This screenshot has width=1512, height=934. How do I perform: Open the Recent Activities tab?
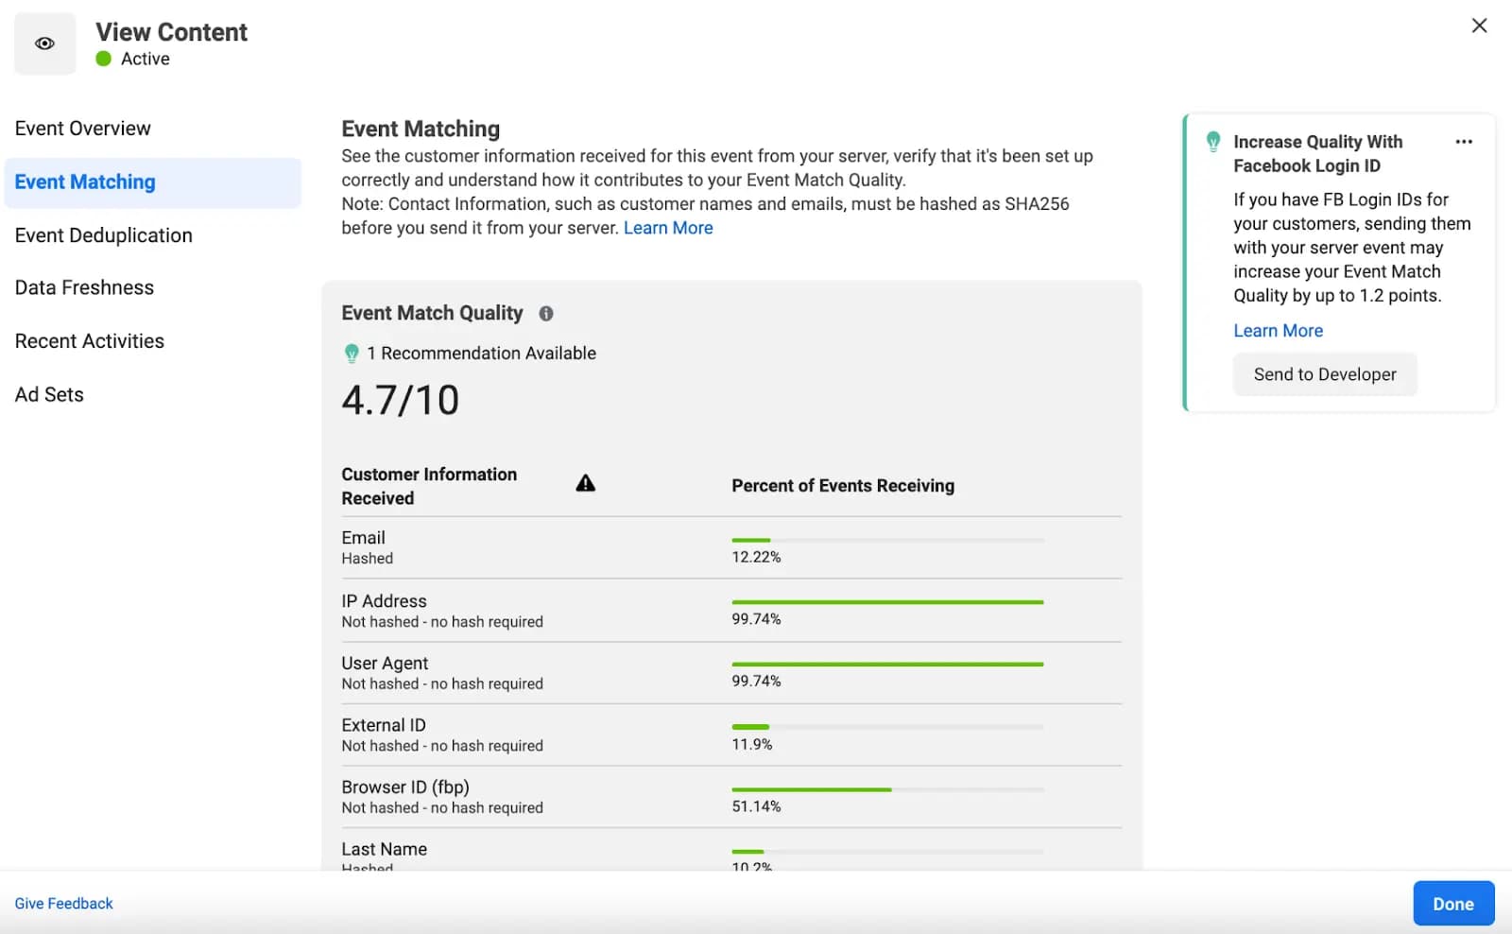90,341
